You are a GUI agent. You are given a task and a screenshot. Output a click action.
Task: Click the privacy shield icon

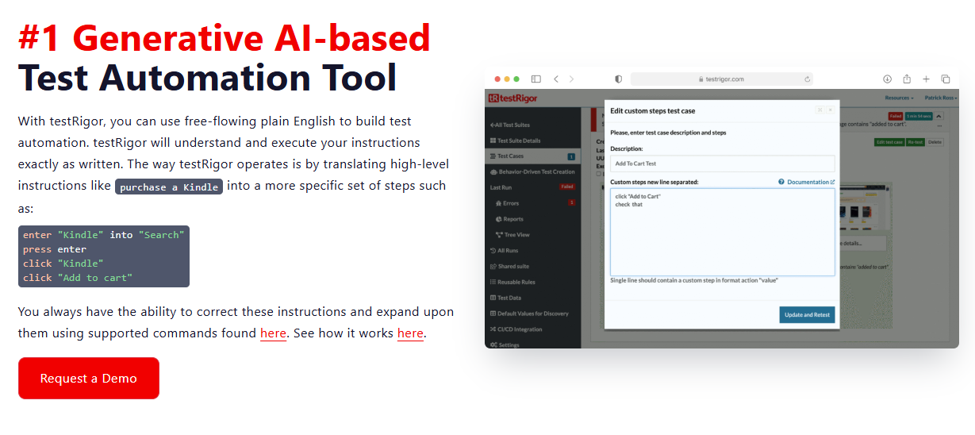(x=619, y=79)
